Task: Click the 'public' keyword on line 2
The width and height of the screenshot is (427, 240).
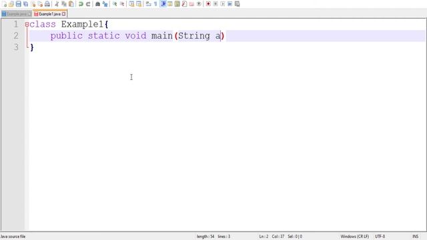Action: 67,35
